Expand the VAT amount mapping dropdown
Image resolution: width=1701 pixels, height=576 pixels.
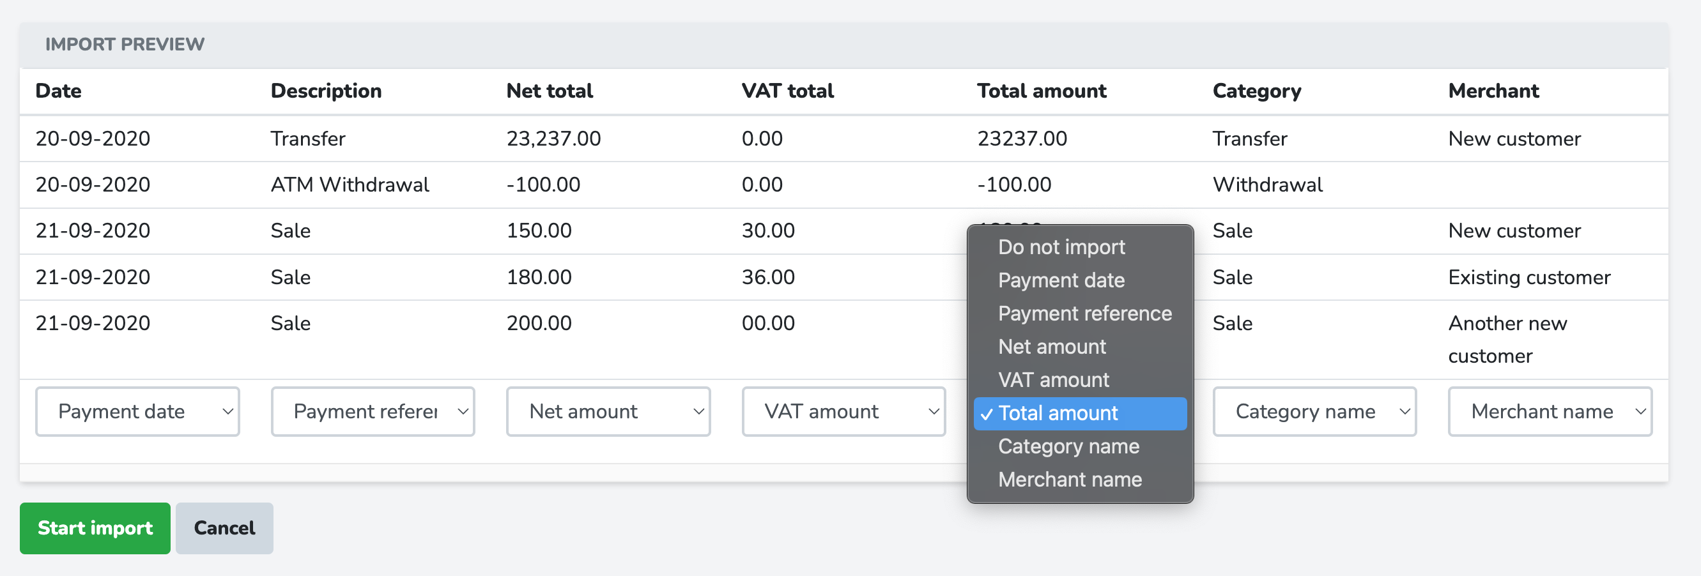point(843,411)
